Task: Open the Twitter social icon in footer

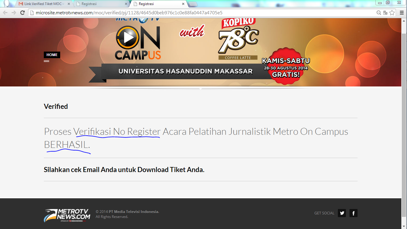Action: [342, 213]
